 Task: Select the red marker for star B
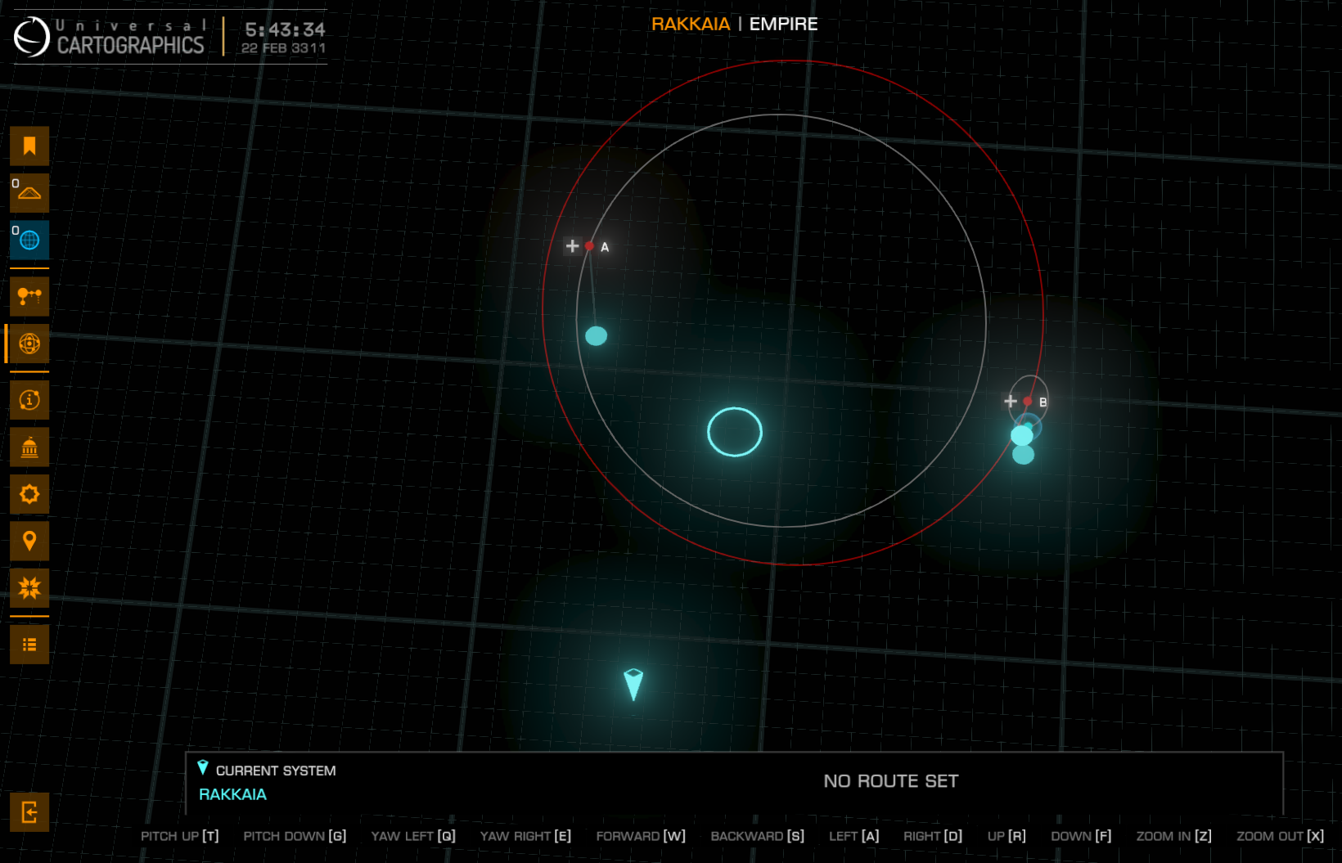pyautogui.click(x=1028, y=401)
